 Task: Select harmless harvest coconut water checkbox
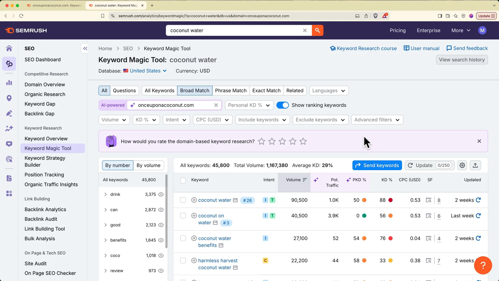pos(183,261)
